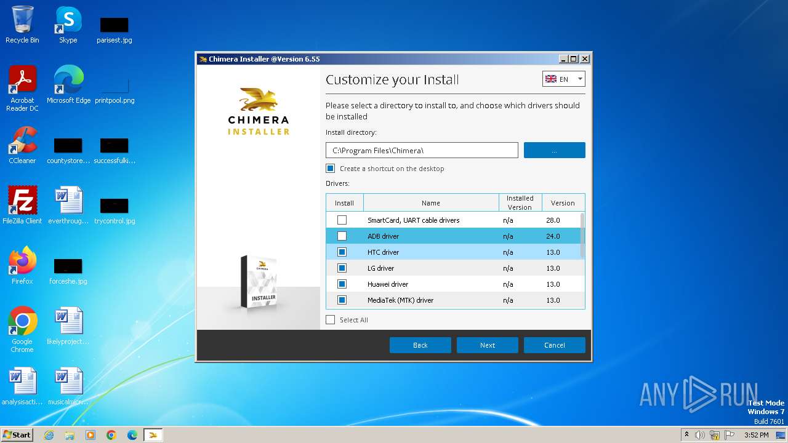Click the volume speaker tray icon
Screen dimensions: 788x443
700,435
